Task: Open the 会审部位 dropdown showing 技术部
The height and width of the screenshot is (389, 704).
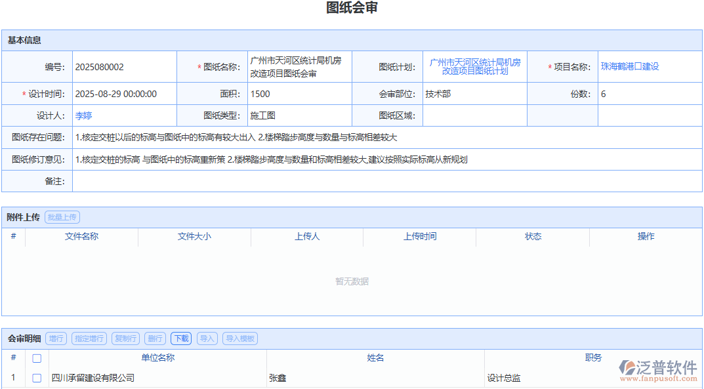Action: click(476, 93)
